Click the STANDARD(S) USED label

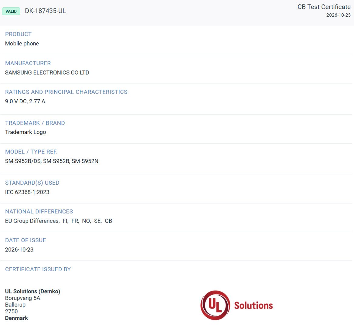32,183
